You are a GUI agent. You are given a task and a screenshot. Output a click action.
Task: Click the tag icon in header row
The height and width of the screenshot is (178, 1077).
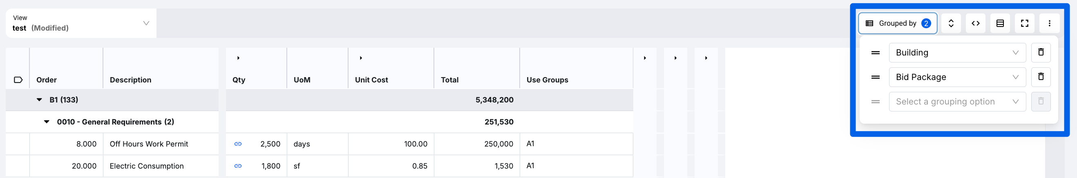pos(18,80)
